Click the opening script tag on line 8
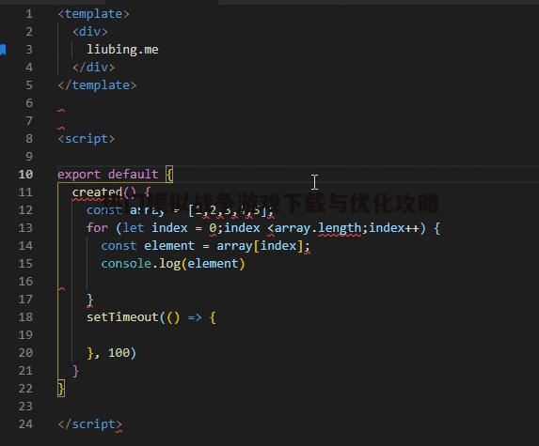Screen dimensions: 539x446 [86, 139]
